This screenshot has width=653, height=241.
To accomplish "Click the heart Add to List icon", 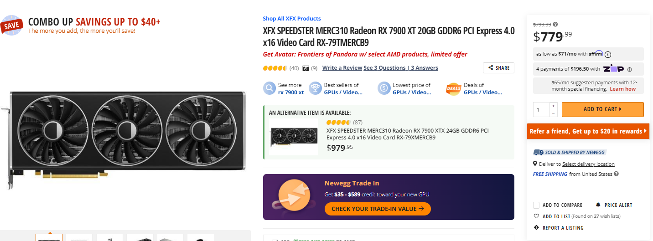I will coord(536,216).
